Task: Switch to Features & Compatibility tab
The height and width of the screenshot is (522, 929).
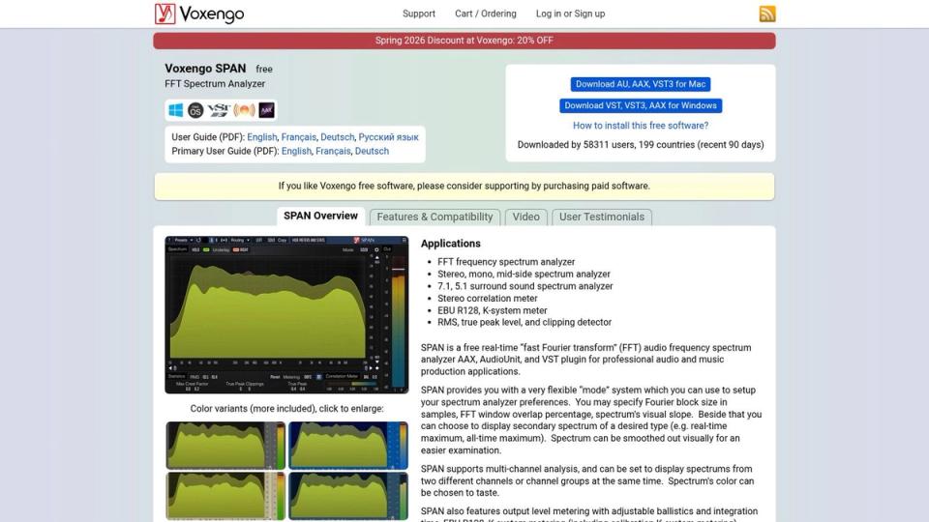Action: 435,217
